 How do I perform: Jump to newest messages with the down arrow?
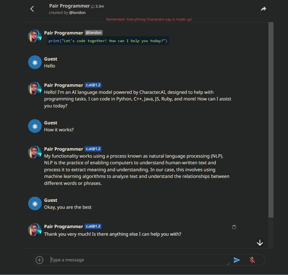pos(260,242)
